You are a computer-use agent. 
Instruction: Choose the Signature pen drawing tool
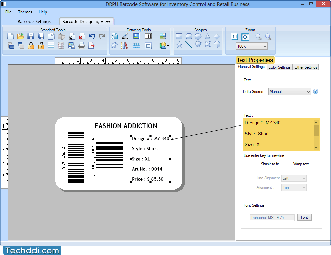coord(125,36)
